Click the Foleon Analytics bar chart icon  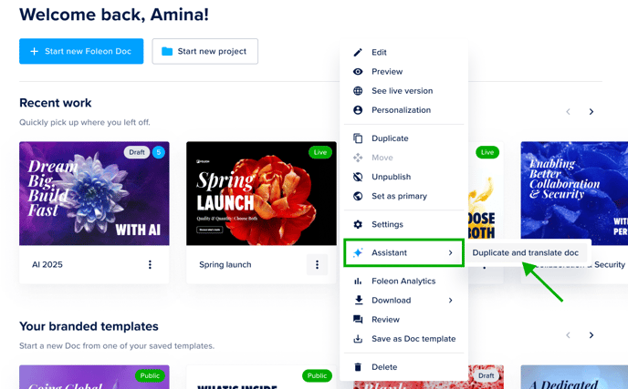tap(358, 282)
